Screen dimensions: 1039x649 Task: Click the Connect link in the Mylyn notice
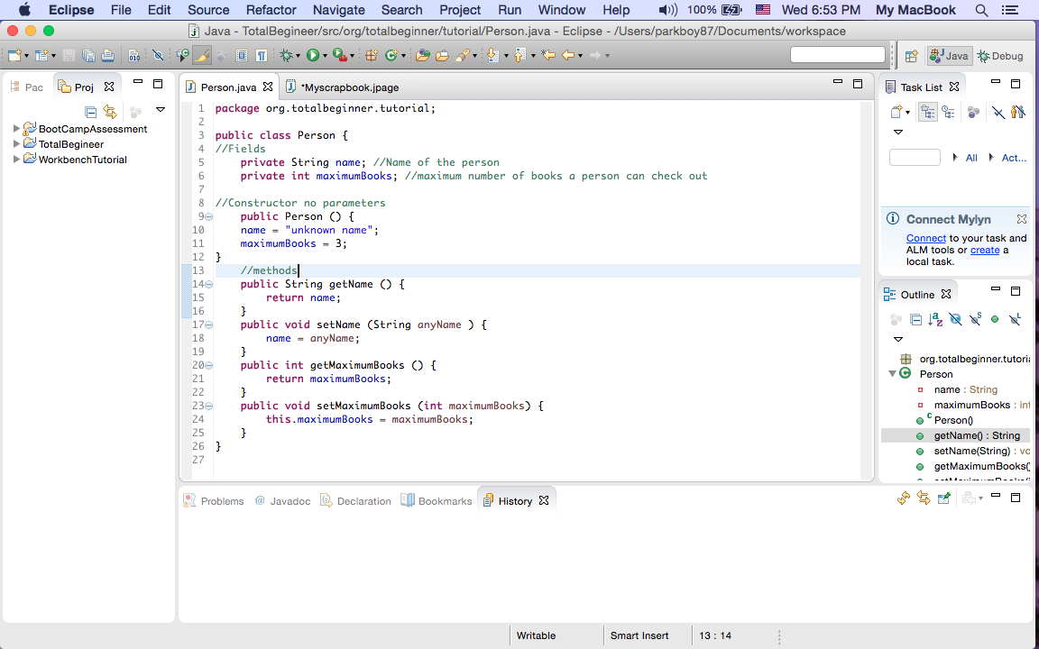click(925, 238)
